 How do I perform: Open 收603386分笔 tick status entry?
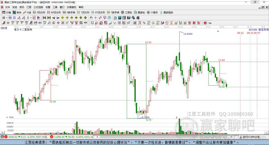(250, 137)
